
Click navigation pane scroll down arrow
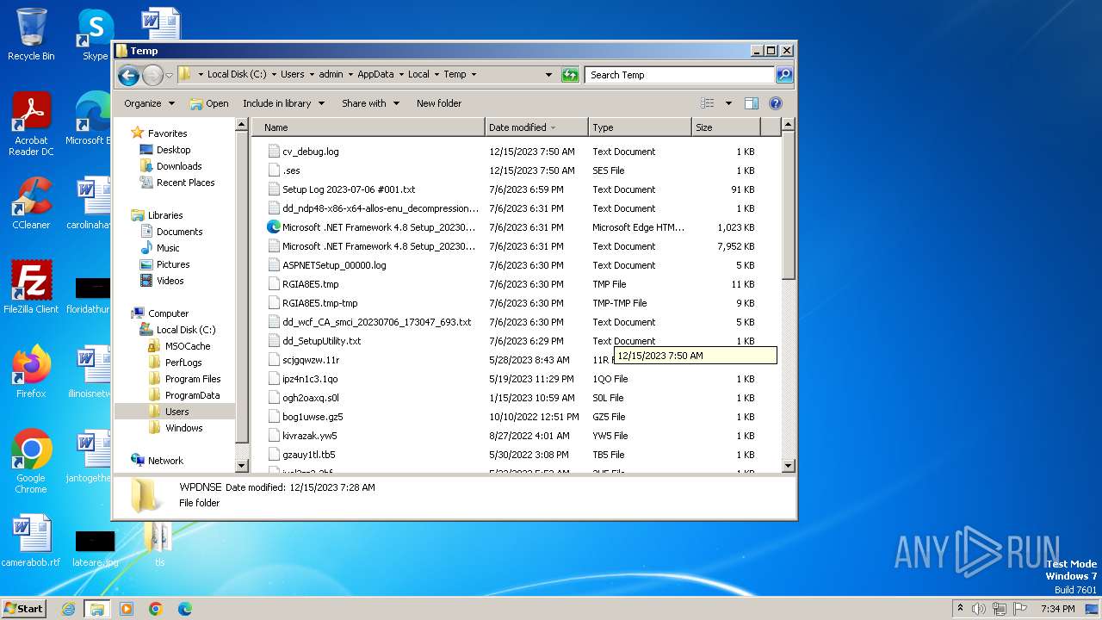[242, 466]
